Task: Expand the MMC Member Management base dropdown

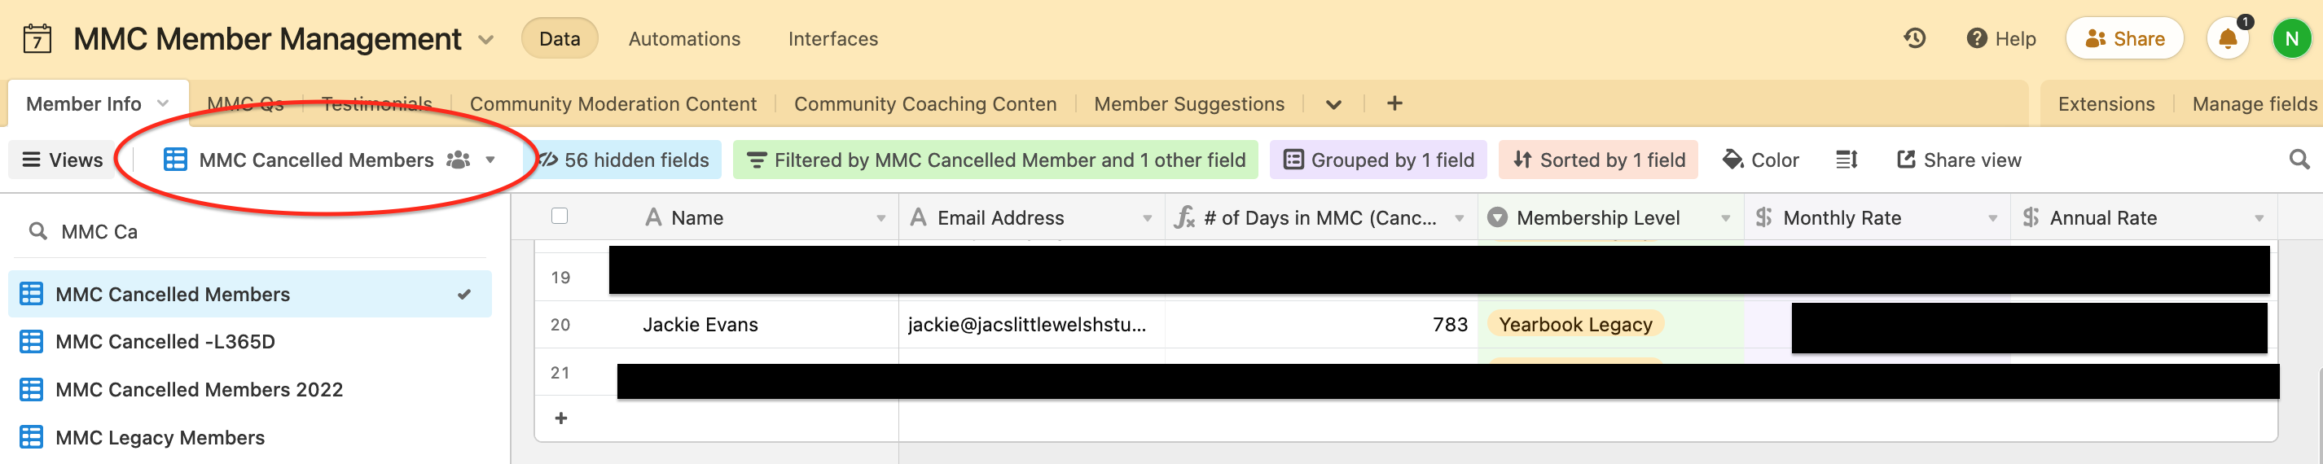Action: tap(486, 40)
